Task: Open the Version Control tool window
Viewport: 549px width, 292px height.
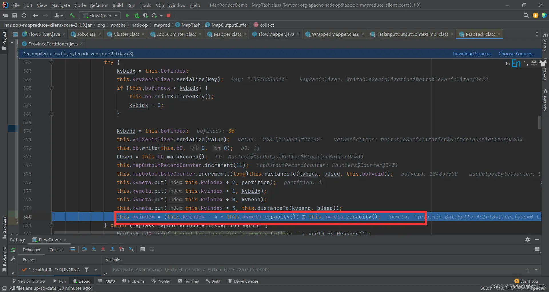Action: click(29, 281)
